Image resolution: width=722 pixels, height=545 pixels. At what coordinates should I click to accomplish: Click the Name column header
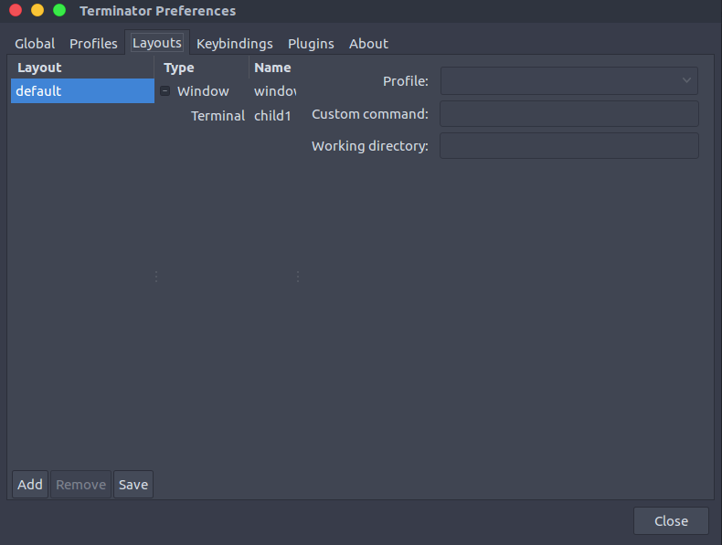click(273, 68)
